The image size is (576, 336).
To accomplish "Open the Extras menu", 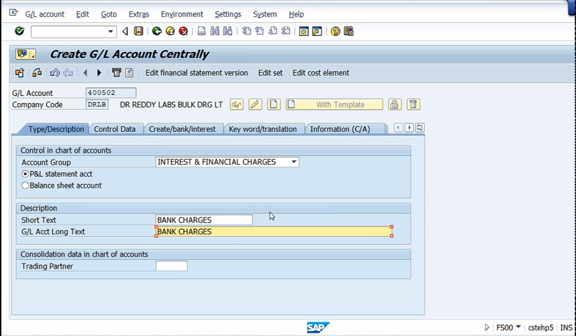I will click(x=138, y=14).
